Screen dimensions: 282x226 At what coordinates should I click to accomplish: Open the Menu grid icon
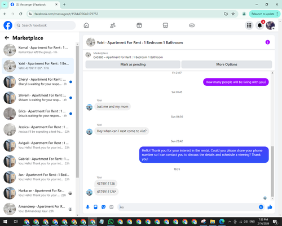(249, 25)
